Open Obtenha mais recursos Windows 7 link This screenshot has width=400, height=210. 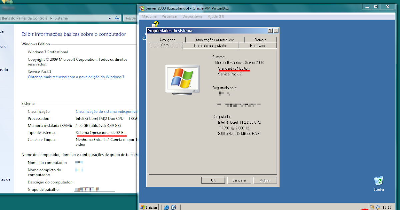(x=76, y=77)
